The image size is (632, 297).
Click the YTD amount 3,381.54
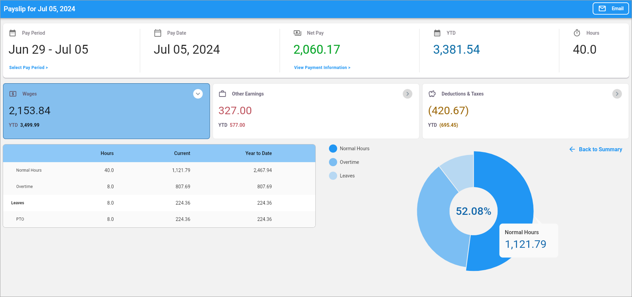tap(456, 50)
